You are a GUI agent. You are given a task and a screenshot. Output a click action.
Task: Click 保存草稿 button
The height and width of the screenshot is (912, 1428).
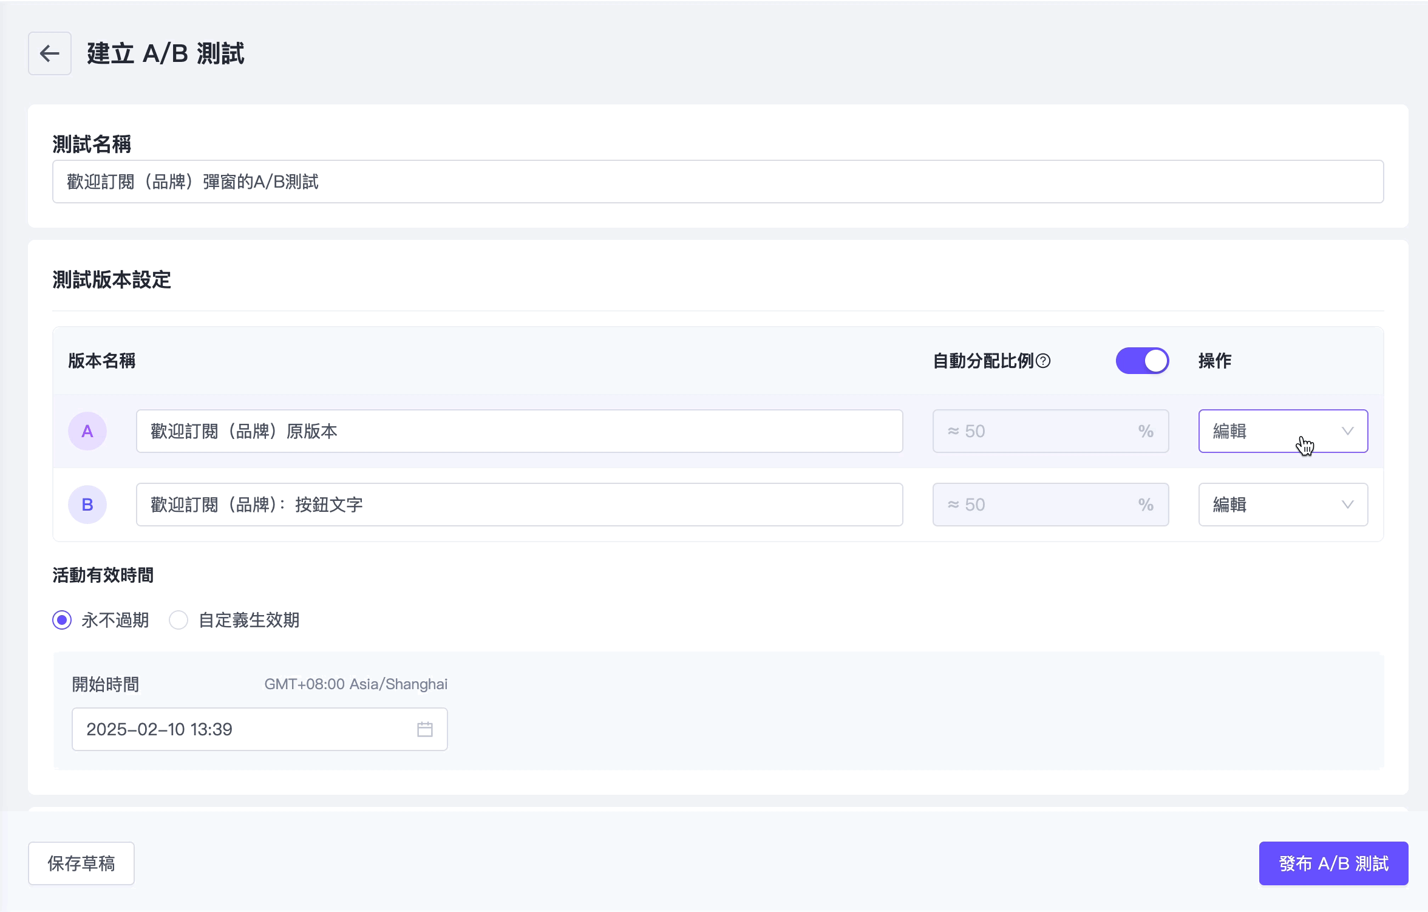[81, 863]
